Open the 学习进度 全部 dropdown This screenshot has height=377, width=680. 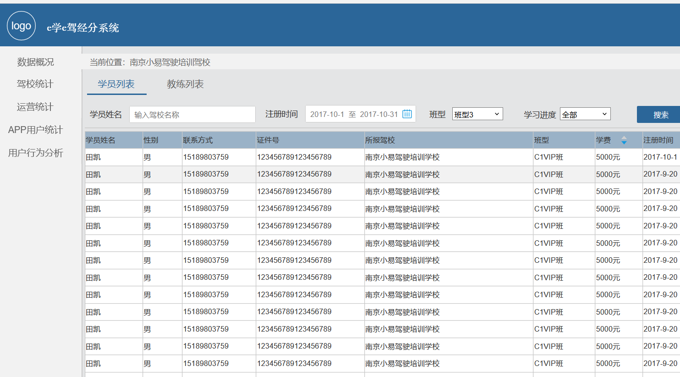585,114
